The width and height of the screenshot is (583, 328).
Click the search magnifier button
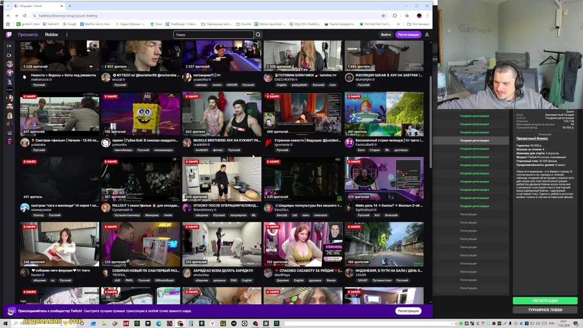(258, 35)
